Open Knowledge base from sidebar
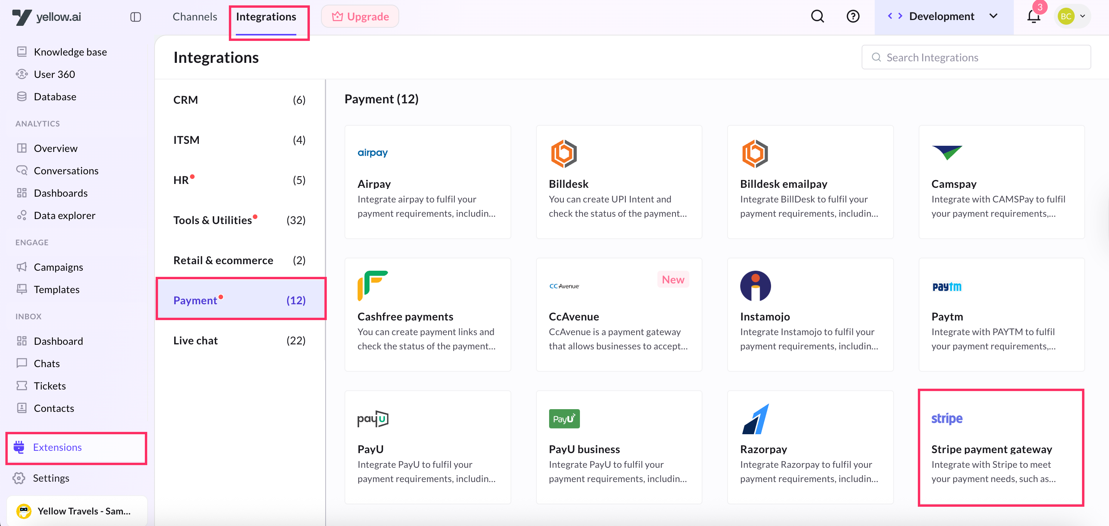The height and width of the screenshot is (526, 1109). pyautogui.click(x=70, y=52)
